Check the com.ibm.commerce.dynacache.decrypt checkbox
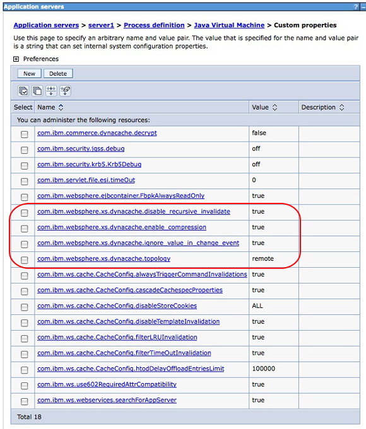The image size is (366, 429). pos(25,134)
